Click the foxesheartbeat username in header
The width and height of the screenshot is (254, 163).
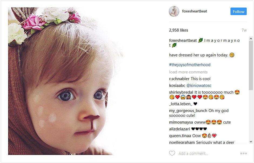(x=194, y=11)
